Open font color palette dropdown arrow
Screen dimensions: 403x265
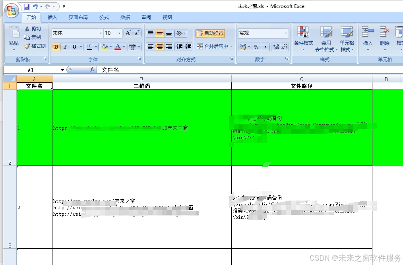(x=124, y=47)
